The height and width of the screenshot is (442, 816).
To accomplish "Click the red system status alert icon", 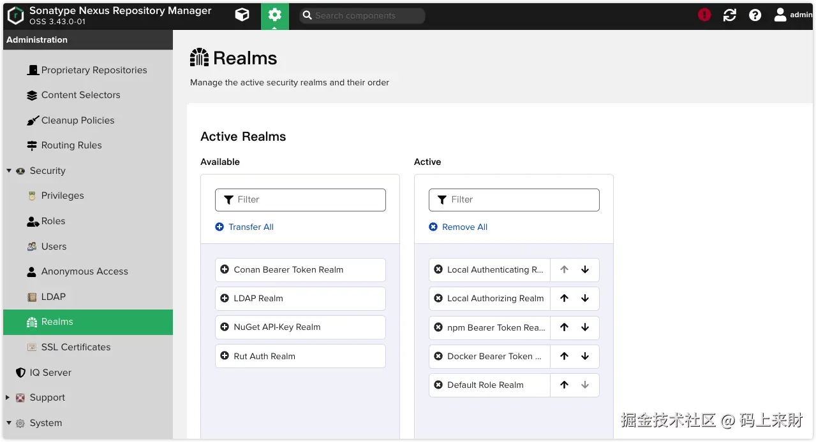I will 704,15.
